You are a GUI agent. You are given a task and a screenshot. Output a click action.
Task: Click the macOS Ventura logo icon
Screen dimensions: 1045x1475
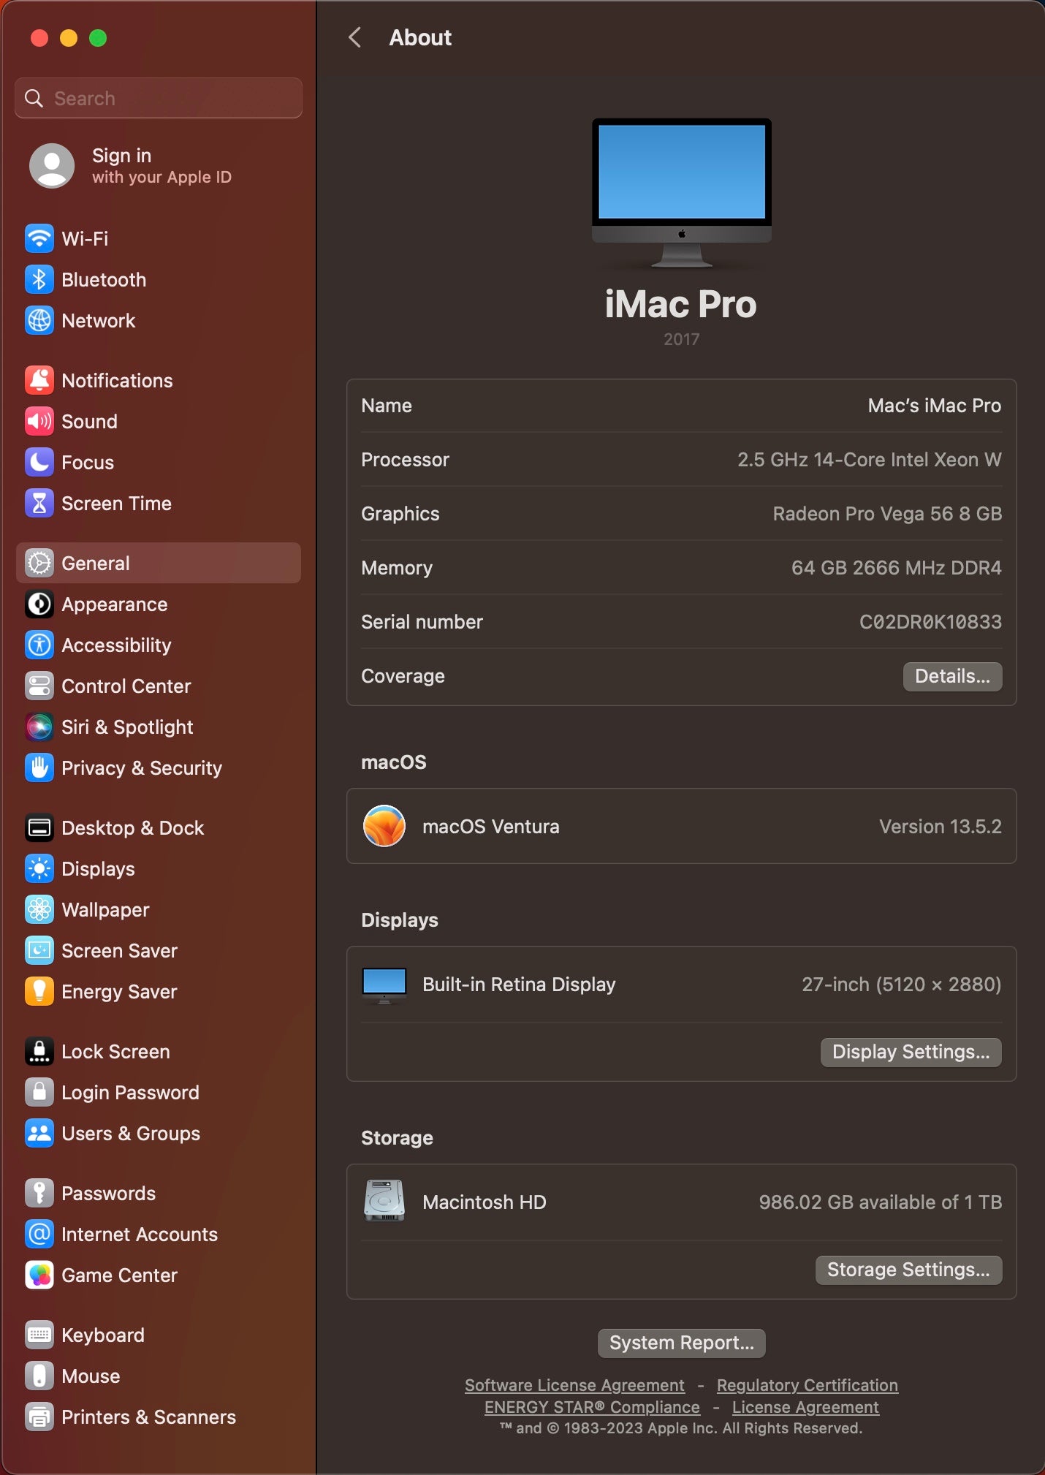click(384, 826)
